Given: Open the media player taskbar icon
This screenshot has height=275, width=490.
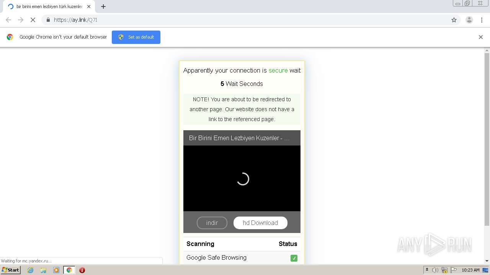Looking at the screenshot, I should (x=56, y=270).
